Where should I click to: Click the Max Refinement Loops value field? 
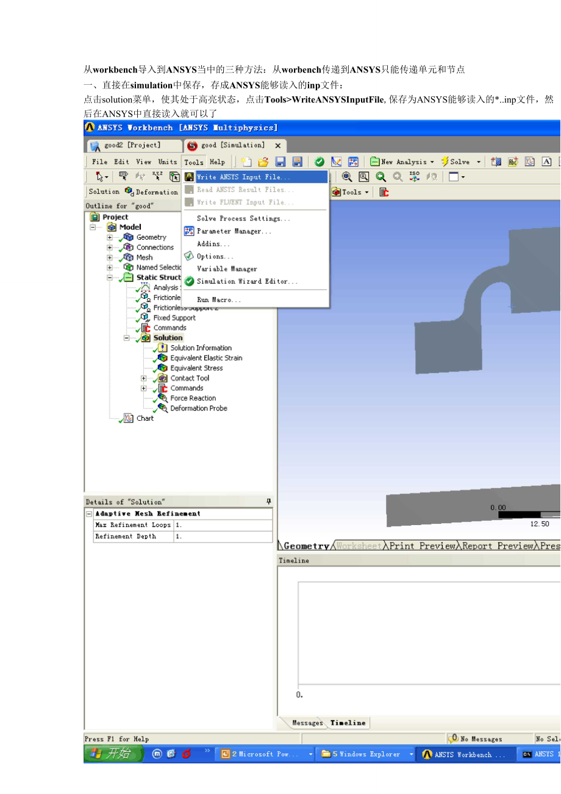click(x=223, y=525)
